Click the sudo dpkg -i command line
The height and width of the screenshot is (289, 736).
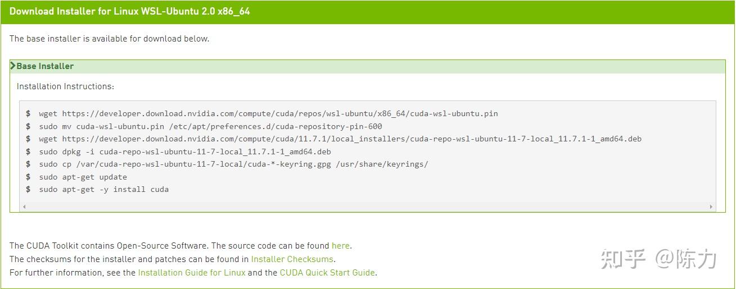pos(185,152)
